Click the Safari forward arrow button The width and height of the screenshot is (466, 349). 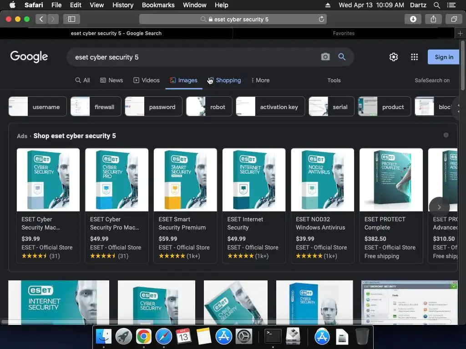pos(53,19)
